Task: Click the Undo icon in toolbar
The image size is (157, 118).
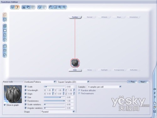Action: click(40, 7)
